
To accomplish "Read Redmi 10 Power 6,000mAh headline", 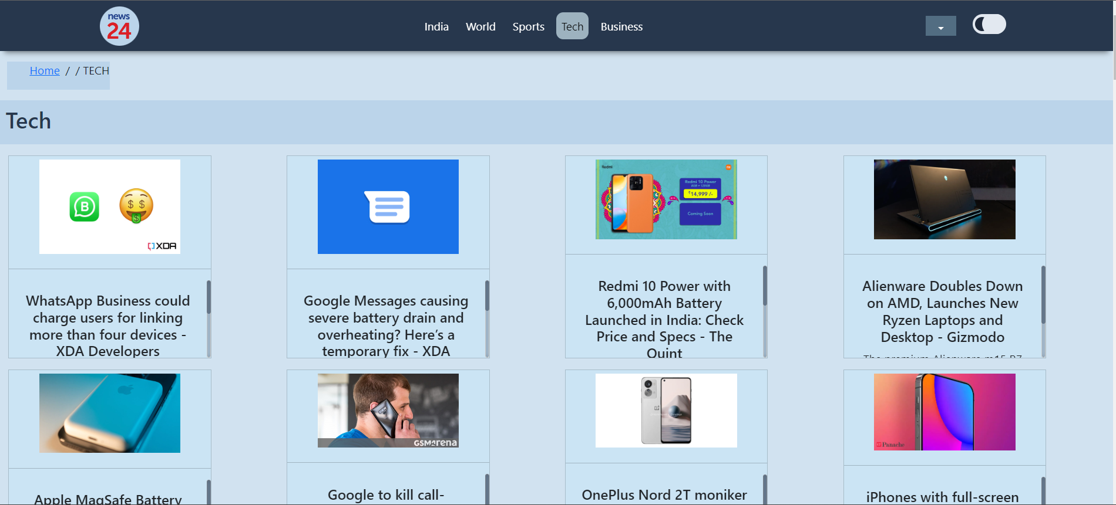I will coord(664,319).
